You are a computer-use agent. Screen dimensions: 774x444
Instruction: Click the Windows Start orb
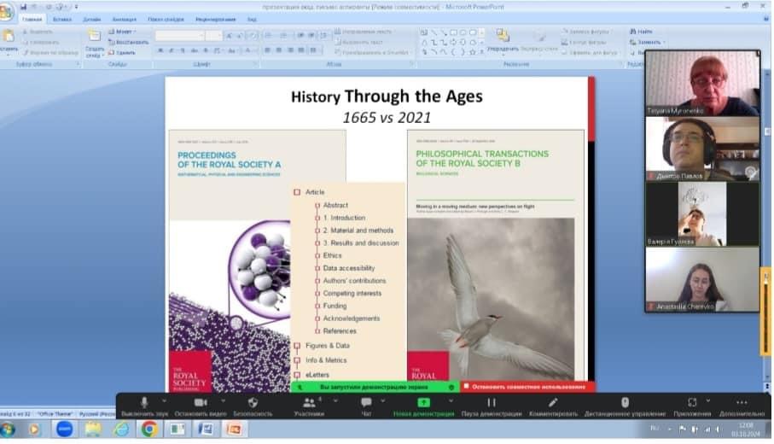click(x=7, y=429)
